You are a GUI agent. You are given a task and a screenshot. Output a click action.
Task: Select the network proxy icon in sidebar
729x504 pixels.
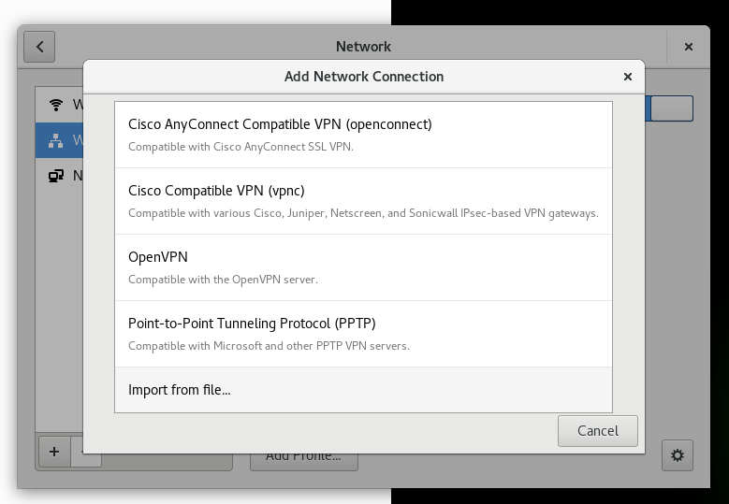(x=56, y=176)
